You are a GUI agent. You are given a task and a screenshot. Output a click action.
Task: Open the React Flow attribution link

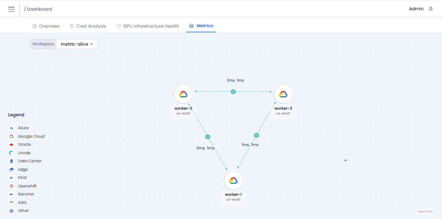[425, 211]
